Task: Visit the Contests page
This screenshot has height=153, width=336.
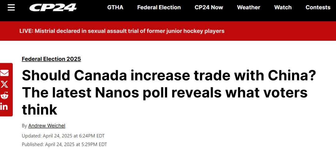Action: (x=318, y=7)
